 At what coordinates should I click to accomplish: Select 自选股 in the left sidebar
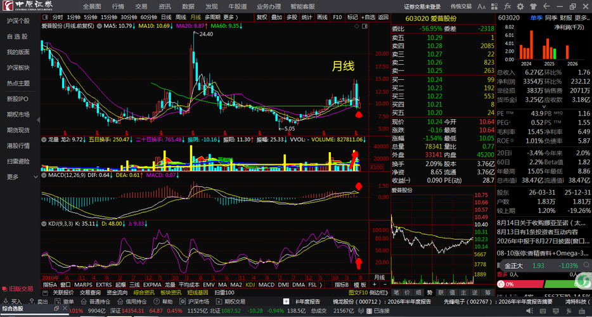pos(18,37)
